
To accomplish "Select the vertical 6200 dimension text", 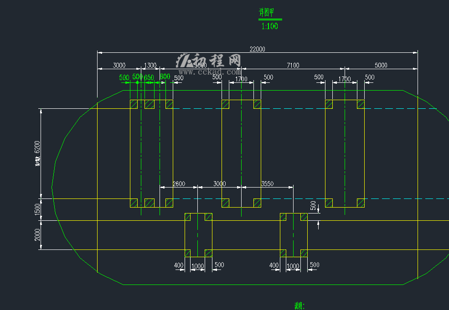I will (x=37, y=147).
